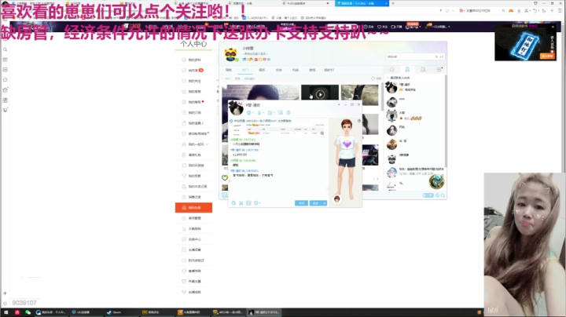Click the enter-game button on the ad popup

(x=547, y=56)
